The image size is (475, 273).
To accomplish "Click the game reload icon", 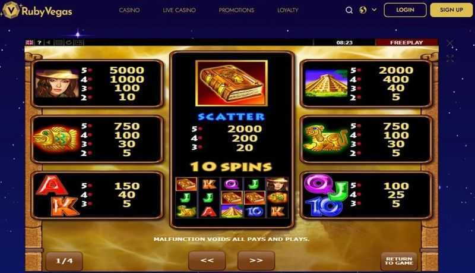I will (x=69, y=42).
